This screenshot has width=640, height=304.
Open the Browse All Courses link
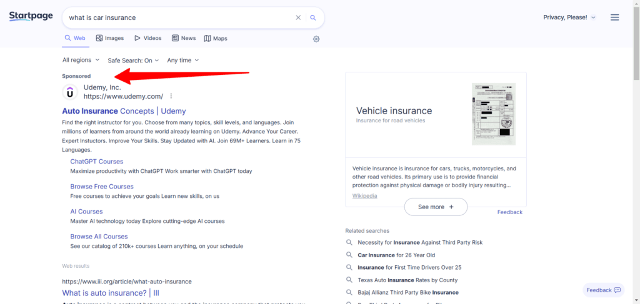tap(99, 237)
